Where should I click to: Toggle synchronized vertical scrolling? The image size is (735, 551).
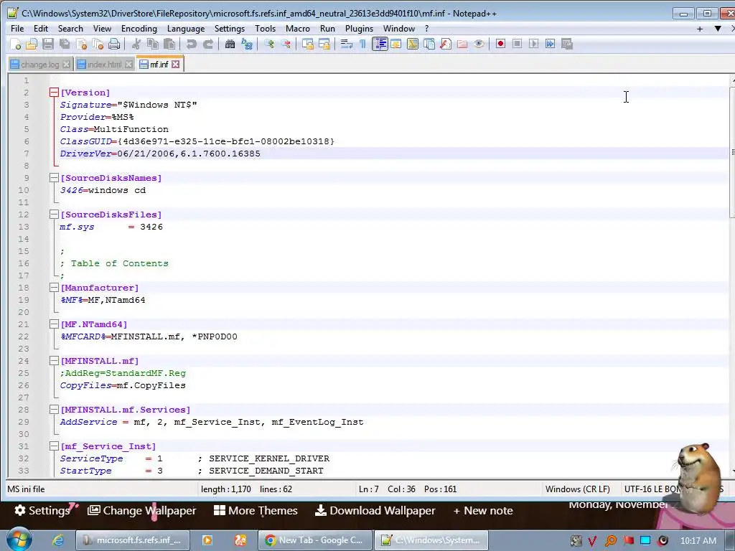[x=307, y=44]
